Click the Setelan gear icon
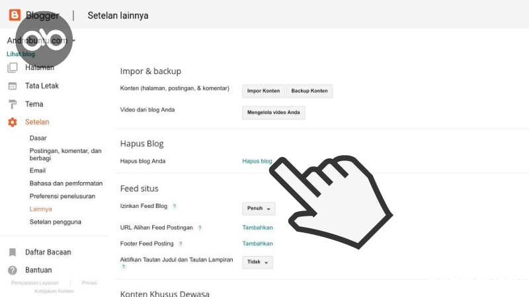The width and height of the screenshot is (529, 297). [13, 122]
